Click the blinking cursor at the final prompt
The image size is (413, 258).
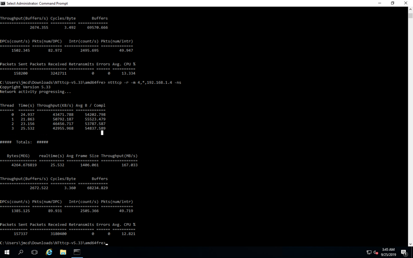tap(107, 243)
